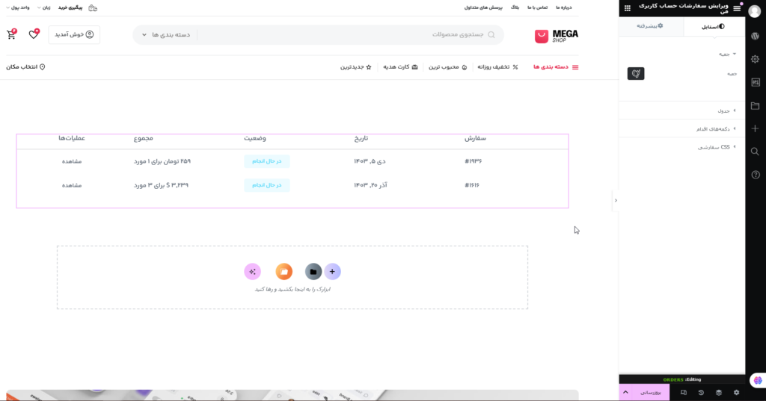This screenshot has height=401, width=766.
Task: Open the Navigator layers icon
Action: point(718,392)
